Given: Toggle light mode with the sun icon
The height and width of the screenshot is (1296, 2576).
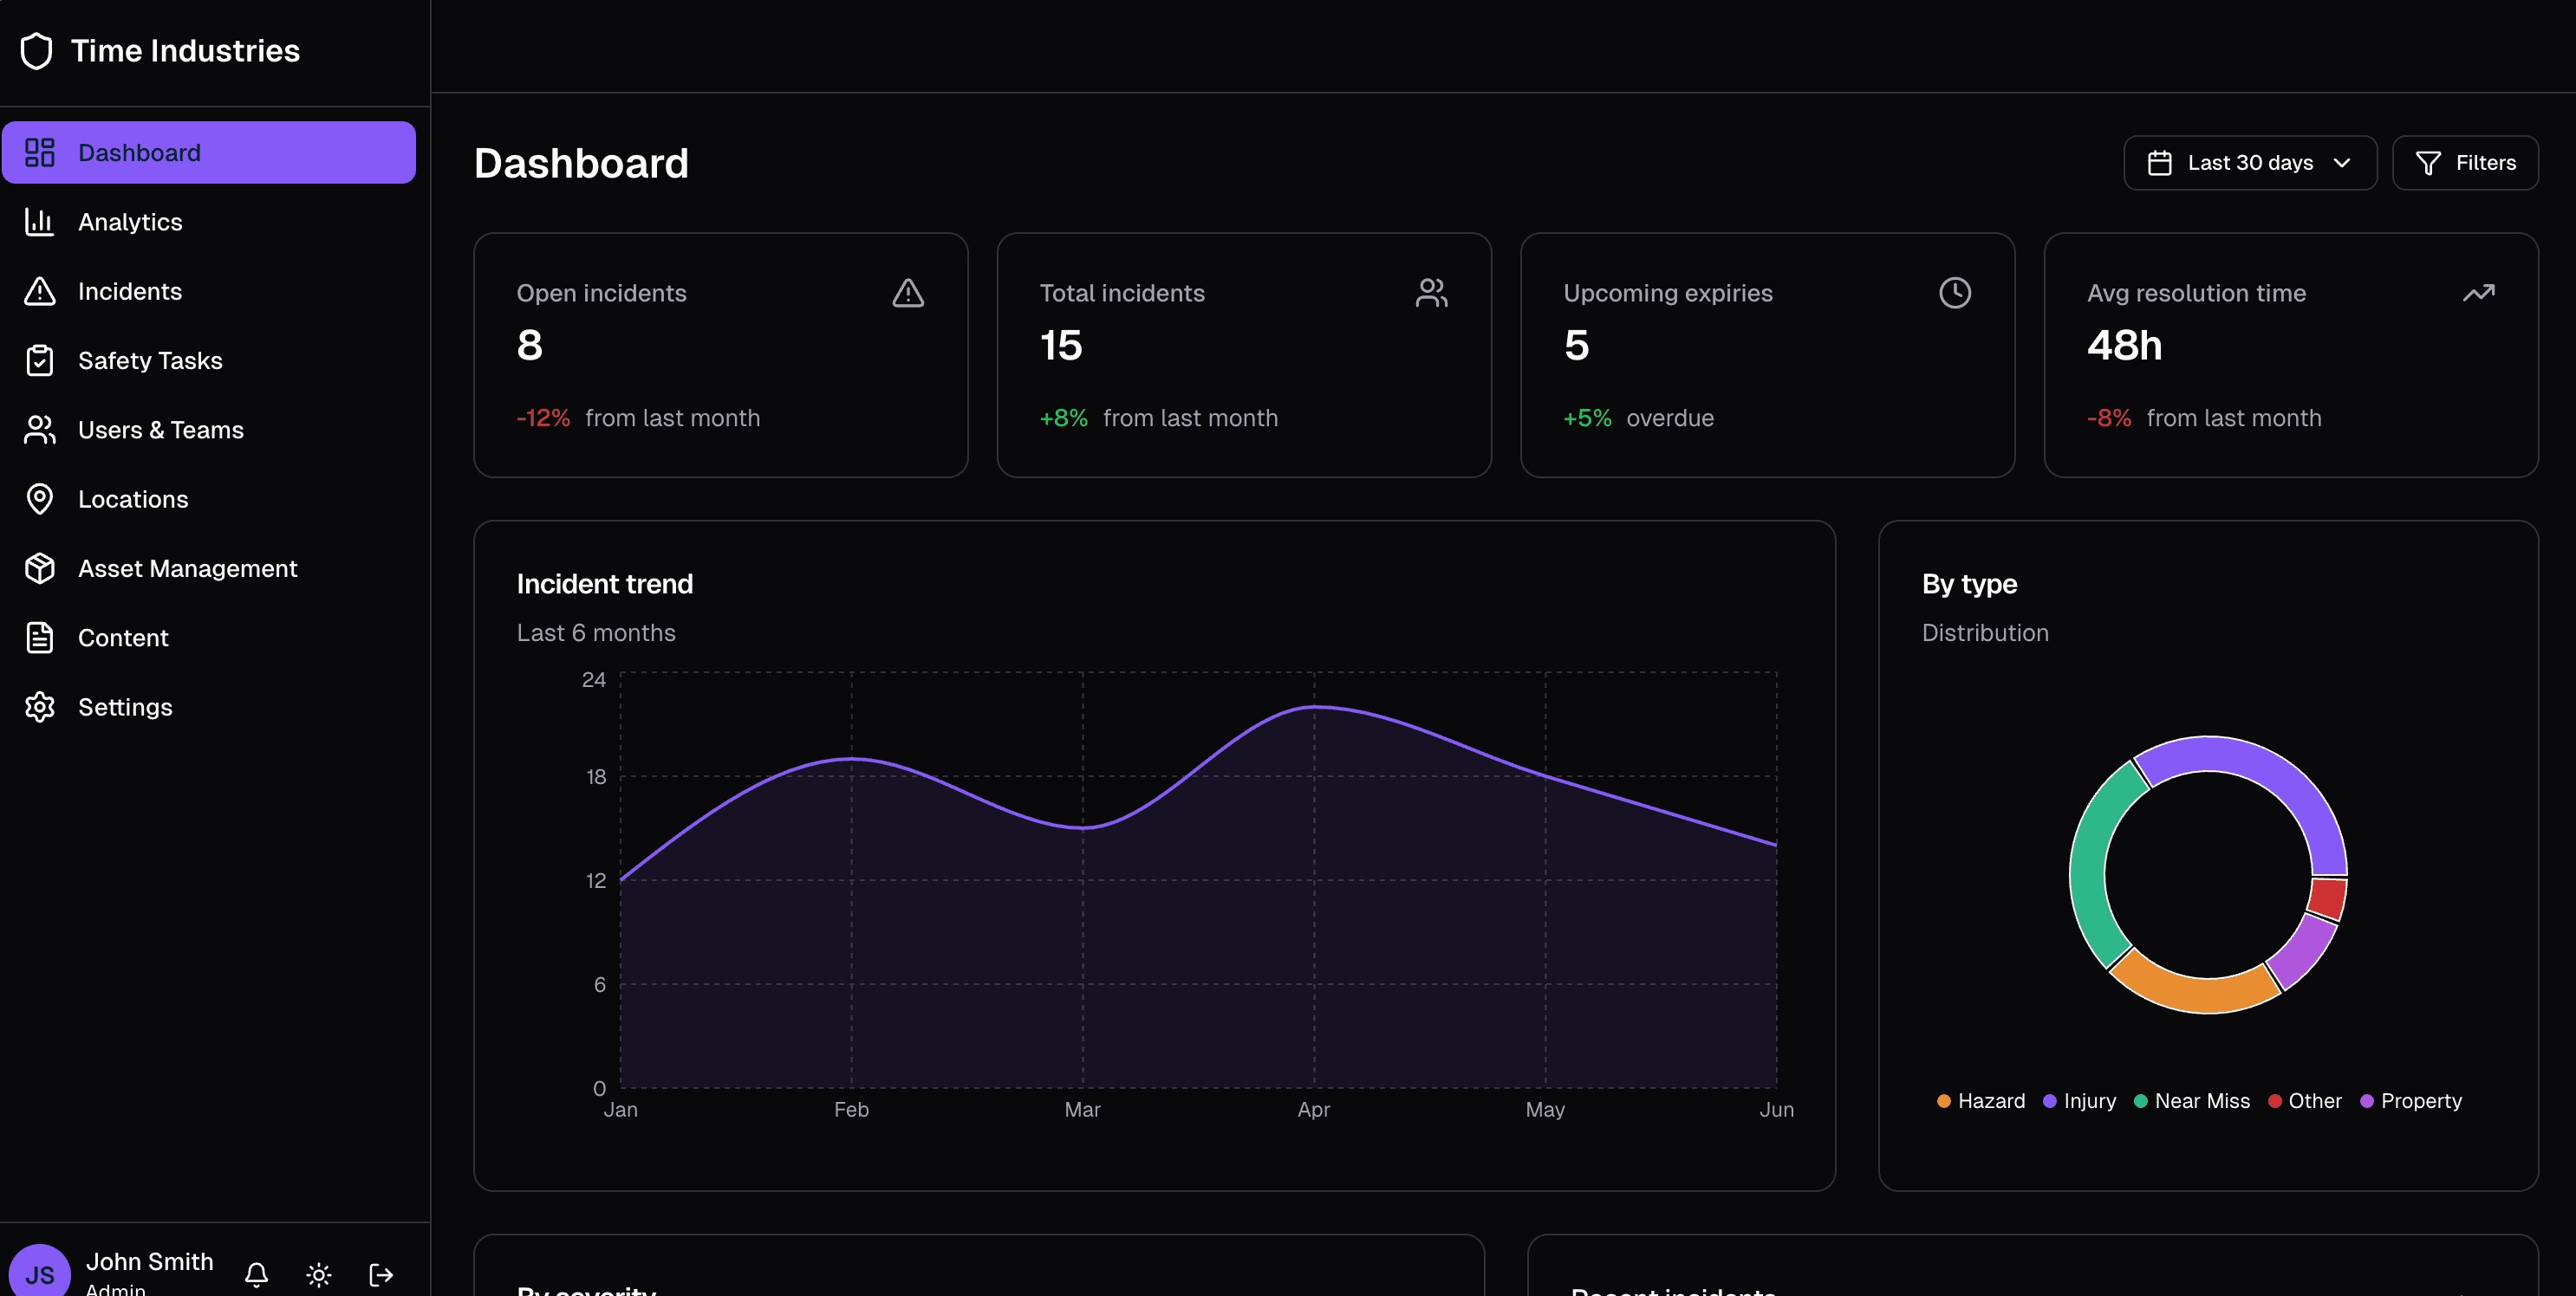Looking at the screenshot, I should [318, 1274].
